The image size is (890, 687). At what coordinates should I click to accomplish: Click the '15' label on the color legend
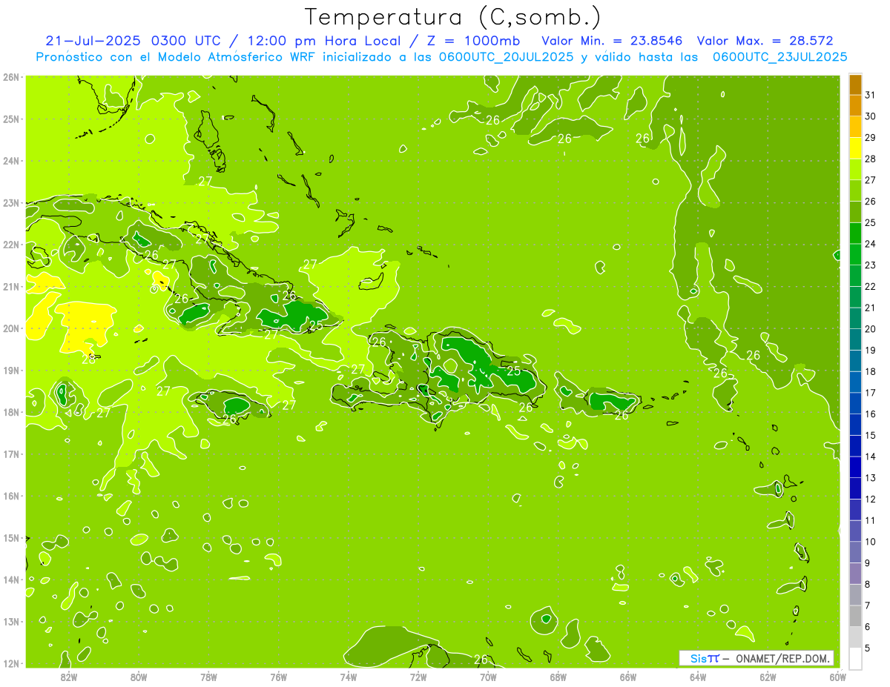pyautogui.click(x=870, y=435)
